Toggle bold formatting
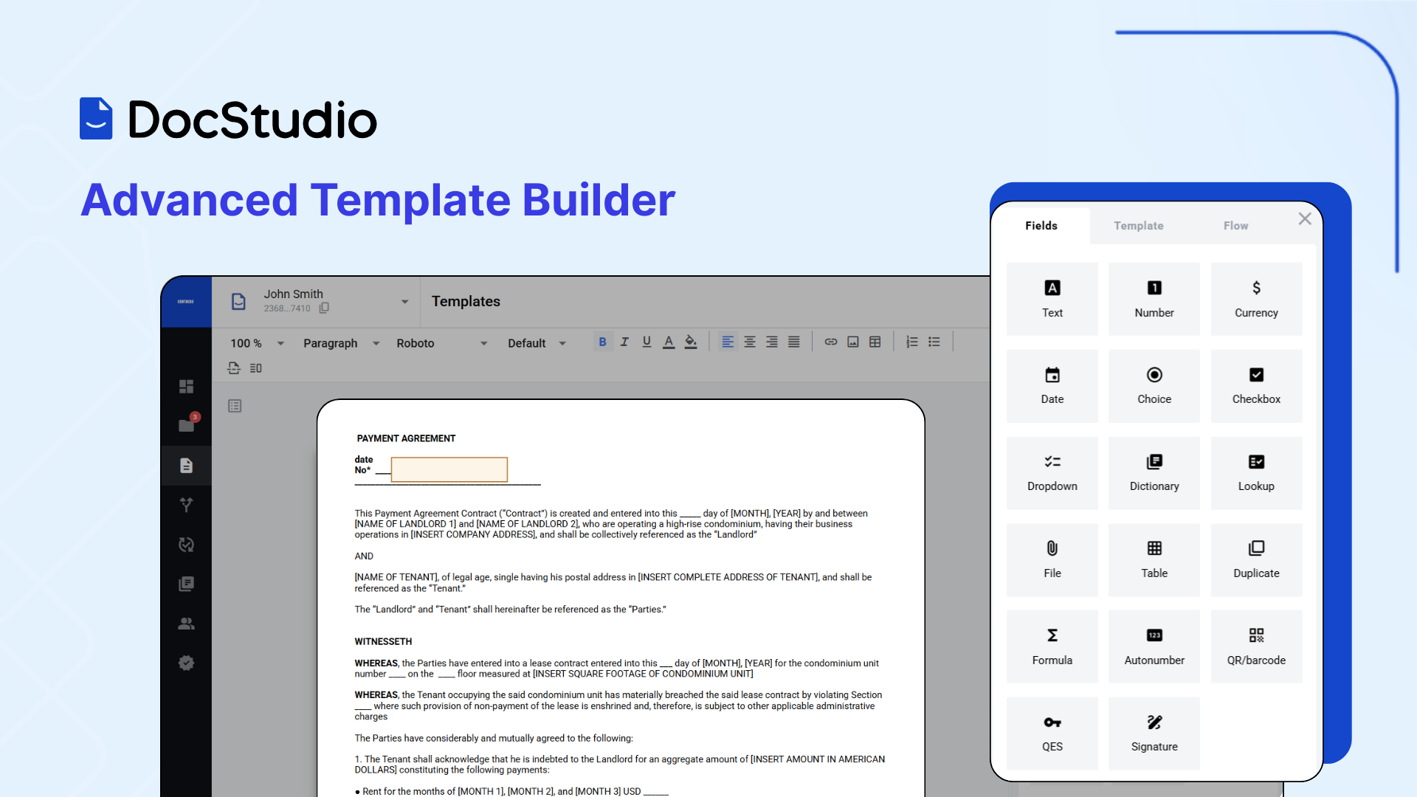 pyautogui.click(x=602, y=342)
